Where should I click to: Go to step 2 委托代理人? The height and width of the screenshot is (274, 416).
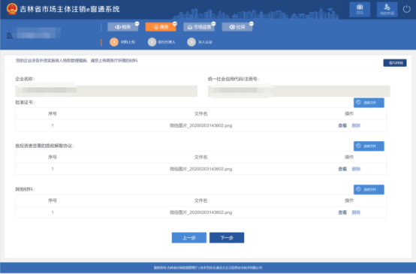[161, 42]
